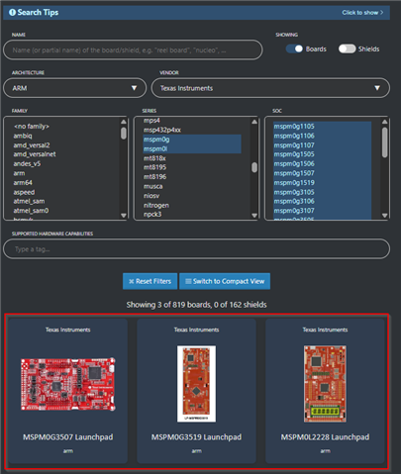The width and height of the screenshot is (401, 474).
Task: Select ambiq in the Family list
Action: tap(23, 136)
